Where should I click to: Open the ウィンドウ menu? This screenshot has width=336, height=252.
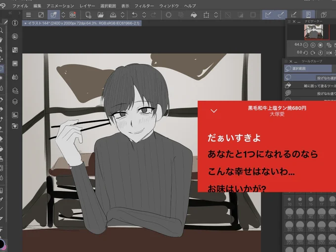click(169, 6)
